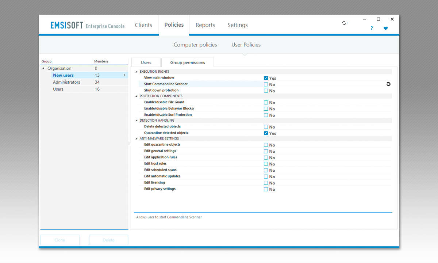
Task: Click Members count 13 for New users
Action: tap(97, 75)
